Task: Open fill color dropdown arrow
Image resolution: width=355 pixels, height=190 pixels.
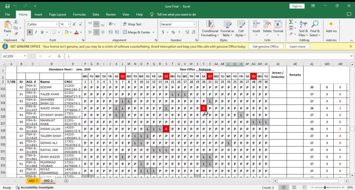Action: coord(71,32)
